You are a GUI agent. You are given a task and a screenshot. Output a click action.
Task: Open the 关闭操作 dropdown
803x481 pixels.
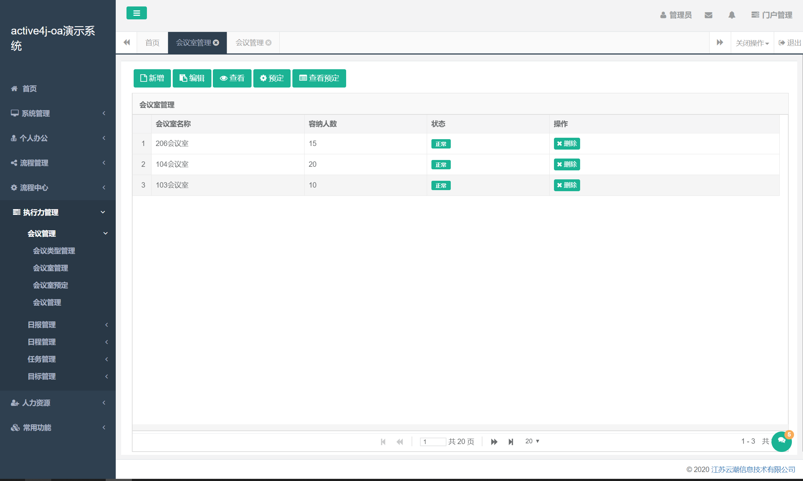click(752, 43)
